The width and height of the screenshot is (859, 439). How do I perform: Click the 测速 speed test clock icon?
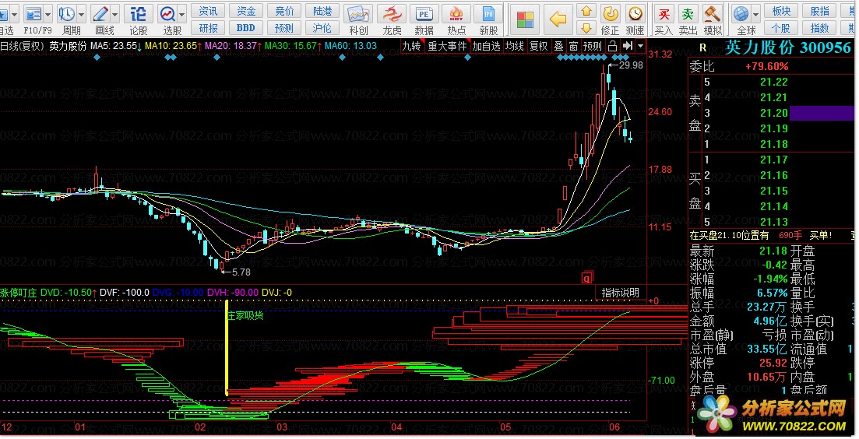635,14
